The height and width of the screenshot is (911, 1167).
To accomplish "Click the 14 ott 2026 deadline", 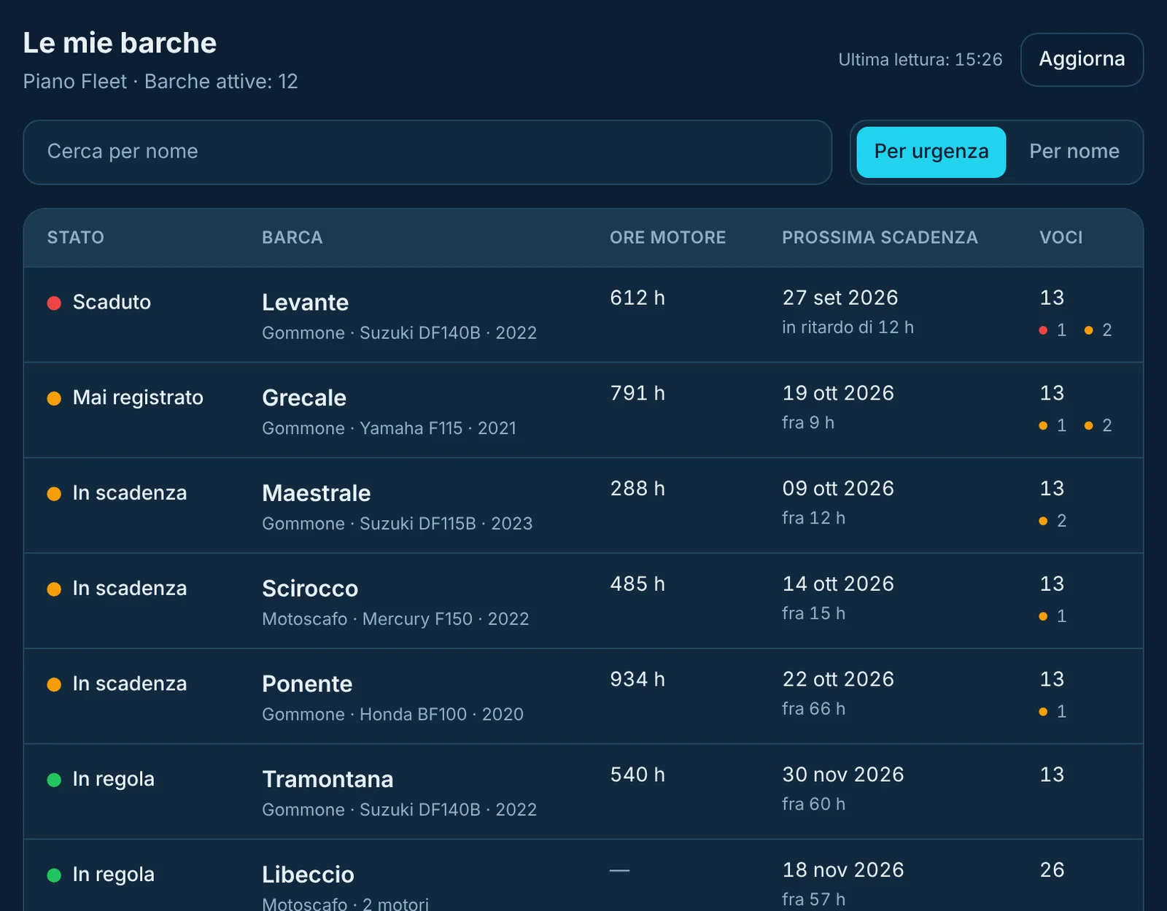I will click(x=838, y=584).
